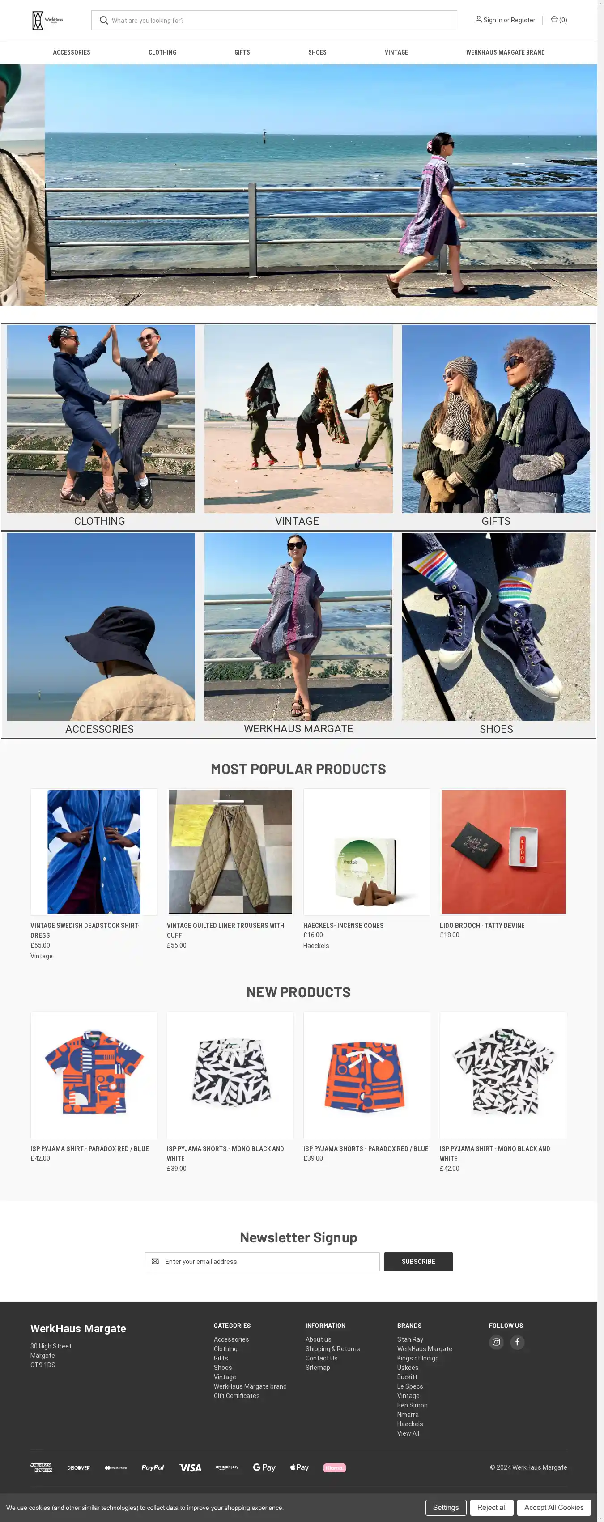604x1522 pixels.
Task: Click the account user icon
Action: (478, 20)
